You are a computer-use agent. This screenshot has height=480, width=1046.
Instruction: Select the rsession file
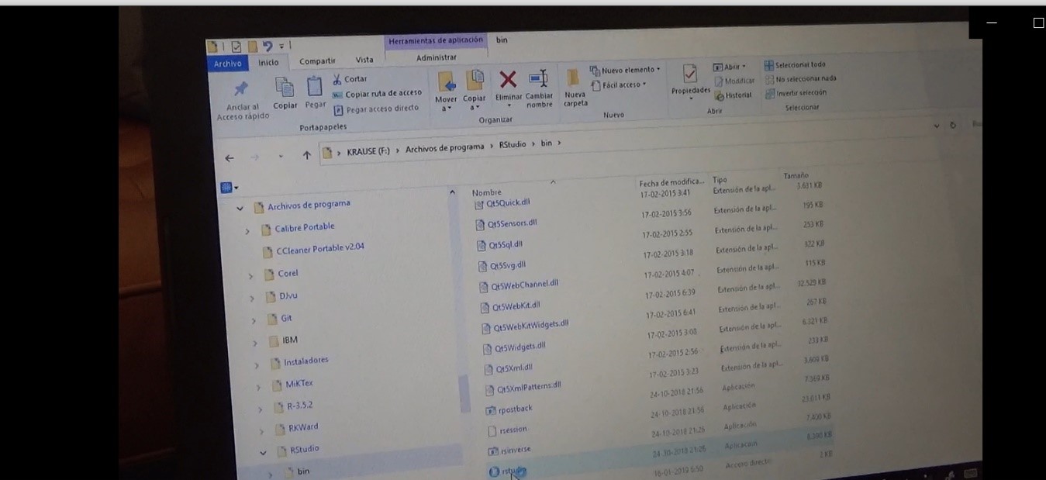click(x=507, y=430)
